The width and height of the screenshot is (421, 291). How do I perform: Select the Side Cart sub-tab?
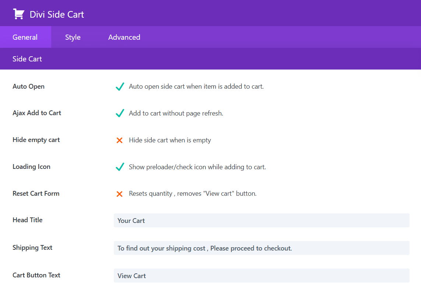(27, 59)
